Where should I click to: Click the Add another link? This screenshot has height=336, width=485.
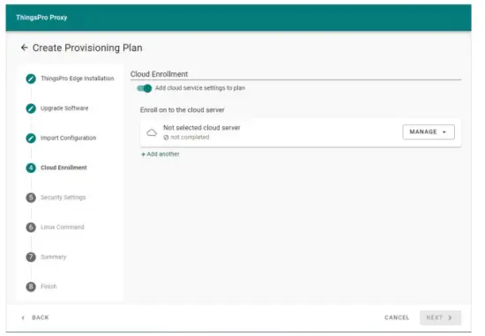160,154
